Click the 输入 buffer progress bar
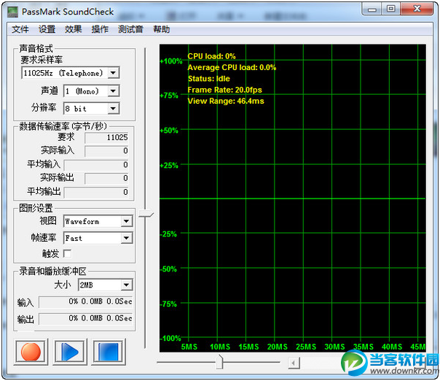This screenshot has width=440, height=381. click(x=85, y=302)
